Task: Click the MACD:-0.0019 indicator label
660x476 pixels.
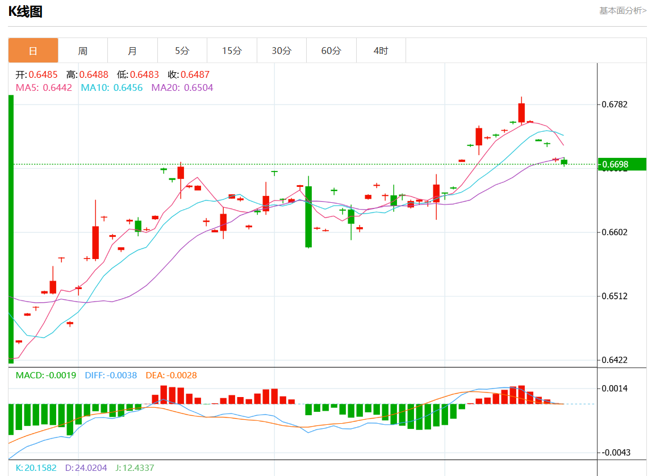Action: coord(46,375)
